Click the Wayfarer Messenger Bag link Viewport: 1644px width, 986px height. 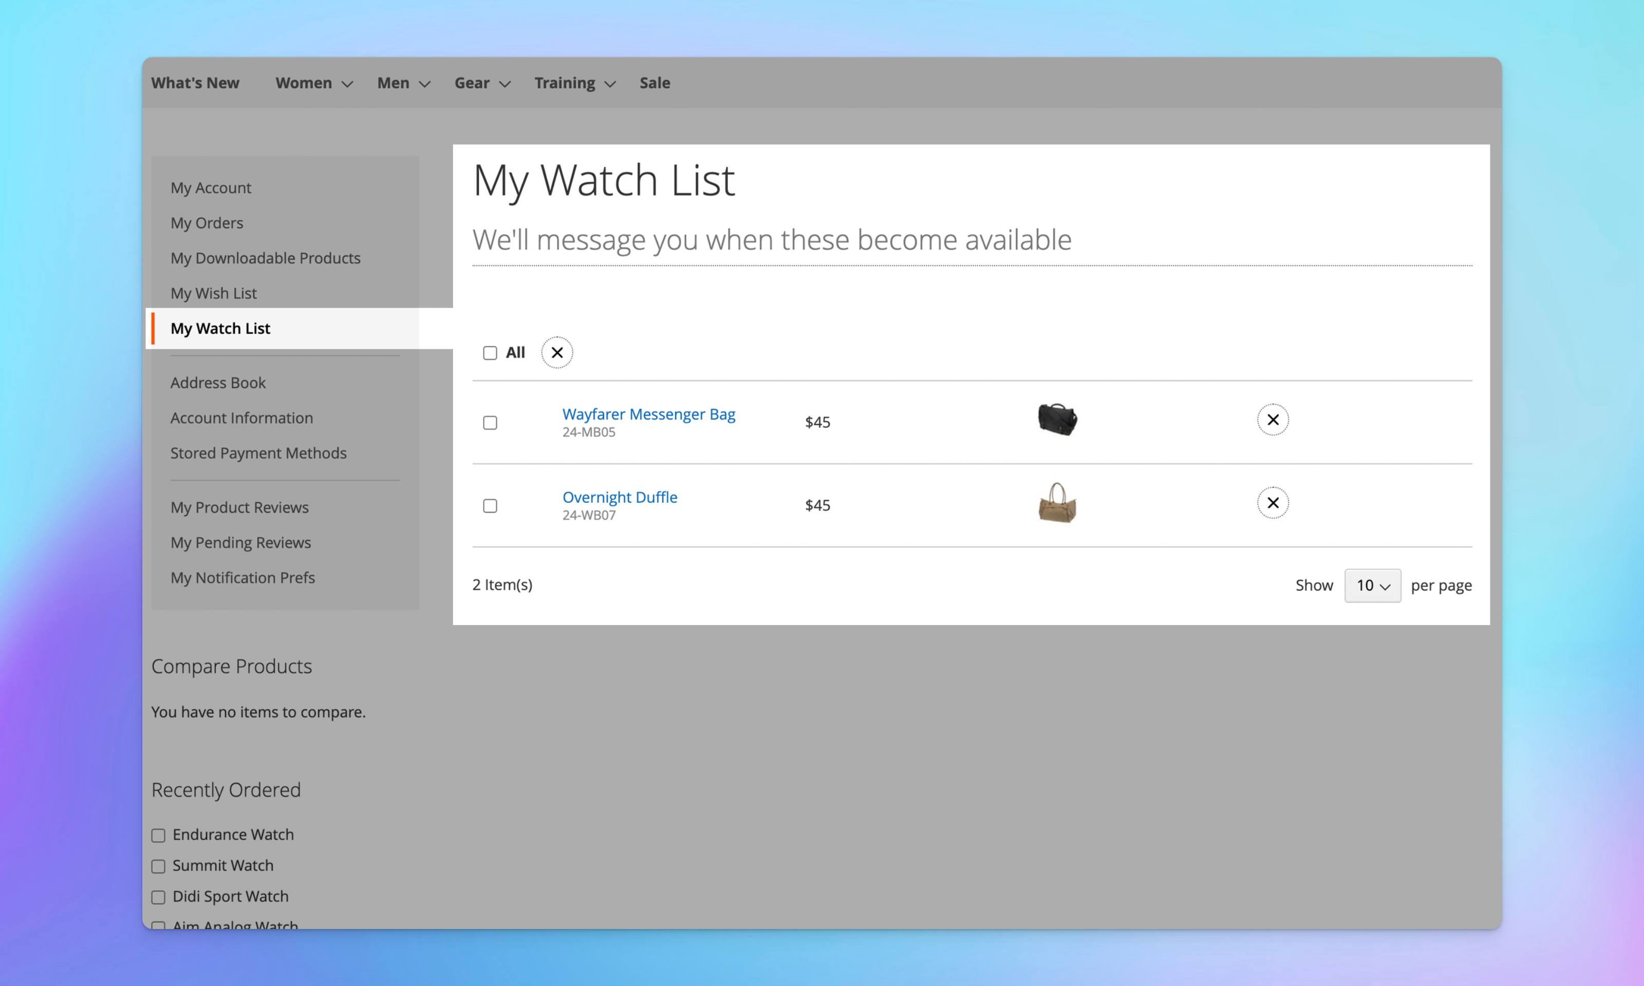click(650, 413)
